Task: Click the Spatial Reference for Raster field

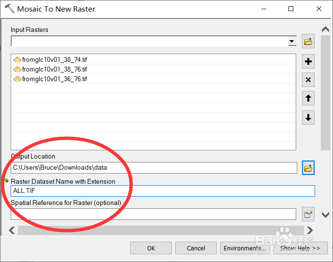Action: tap(153, 214)
